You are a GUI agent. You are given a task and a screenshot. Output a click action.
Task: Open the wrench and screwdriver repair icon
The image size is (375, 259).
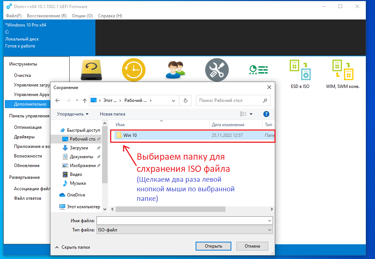click(x=217, y=70)
